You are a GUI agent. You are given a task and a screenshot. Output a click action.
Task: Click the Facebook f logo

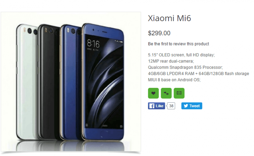[152, 106]
